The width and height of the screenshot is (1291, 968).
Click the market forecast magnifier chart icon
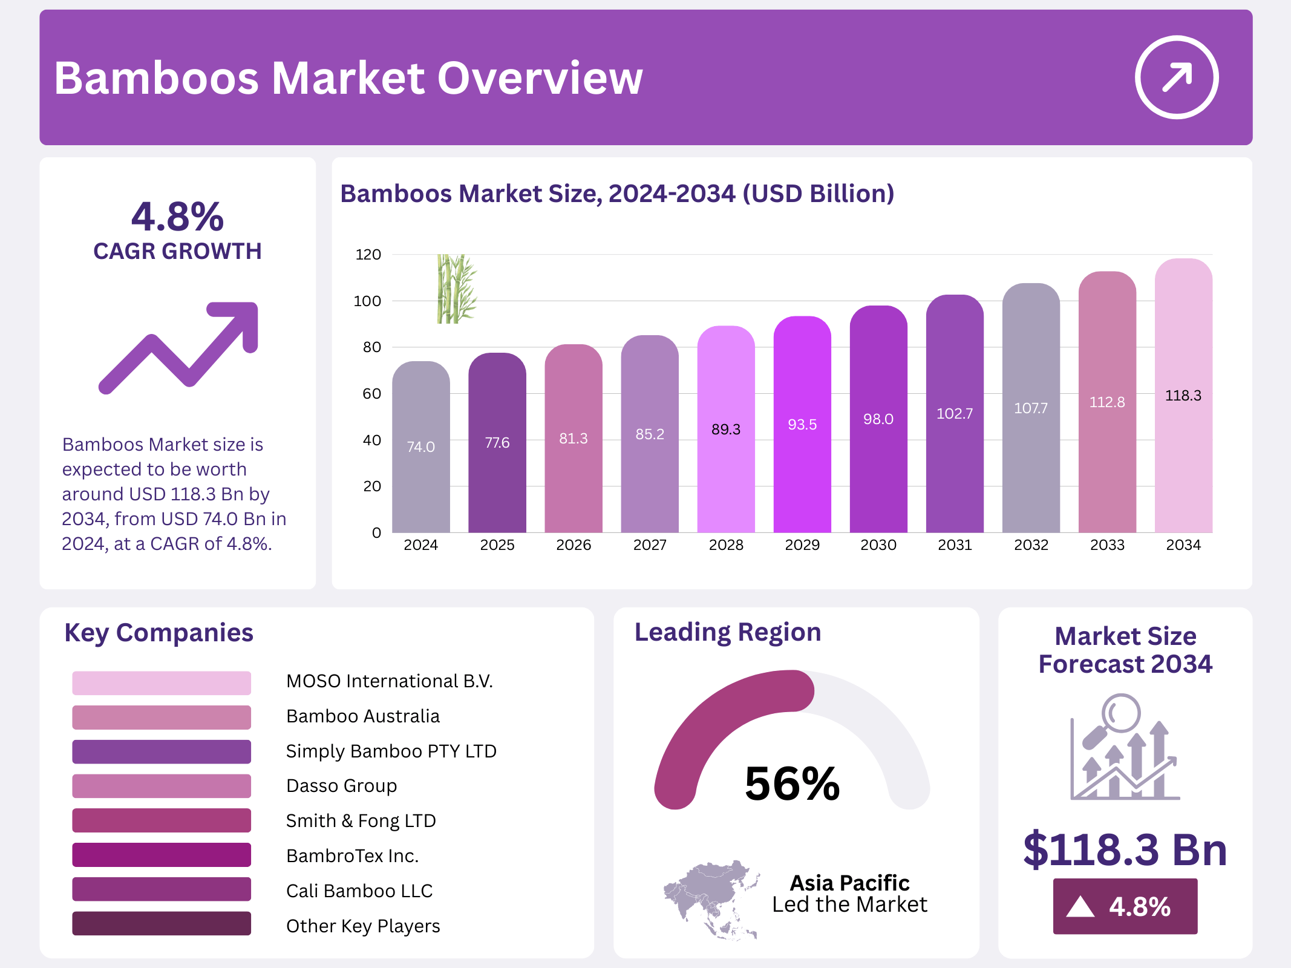coord(1124,748)
